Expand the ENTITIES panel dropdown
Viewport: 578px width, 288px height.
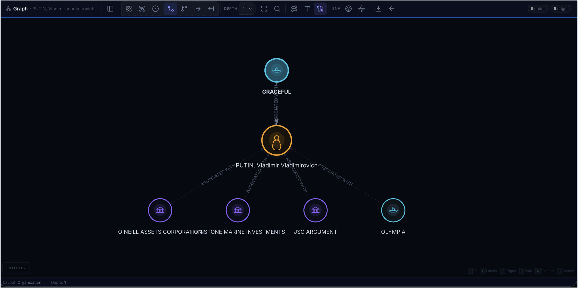pos(16,268)
